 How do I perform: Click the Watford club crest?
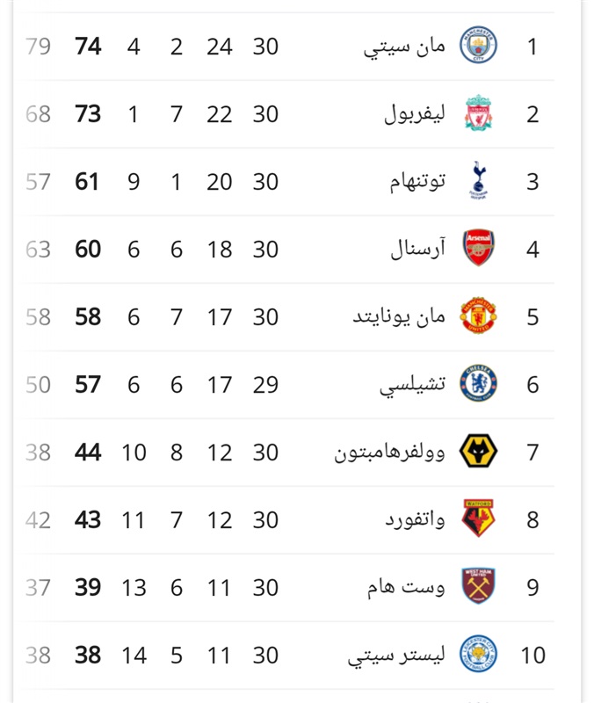click(478, 518)
